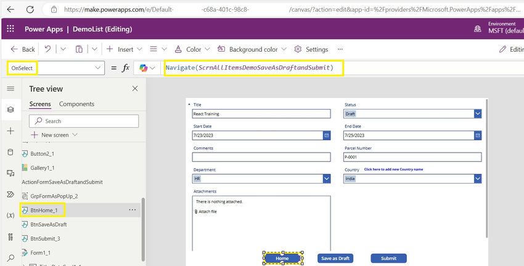Click the fx formula icon

coord(125,68)
